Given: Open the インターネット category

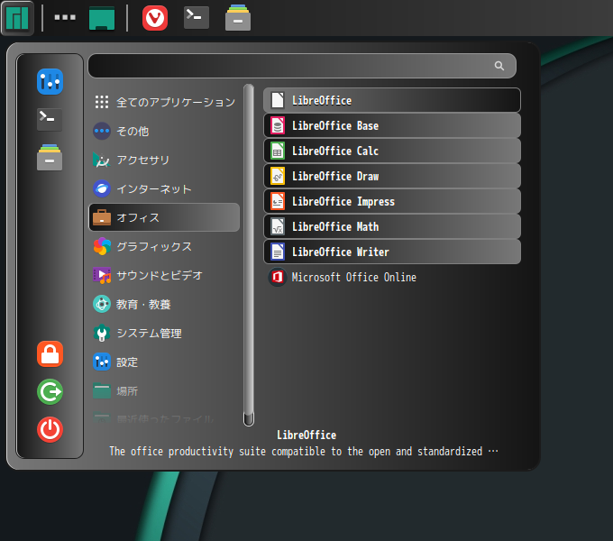Looking at the screenshot, I should click(164, 188).
